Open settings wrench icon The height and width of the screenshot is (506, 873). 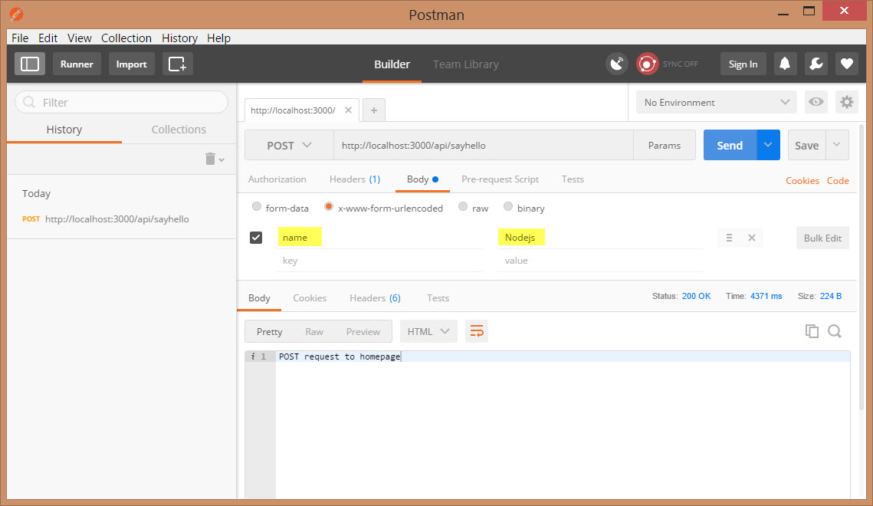click(x=816, y=64)
